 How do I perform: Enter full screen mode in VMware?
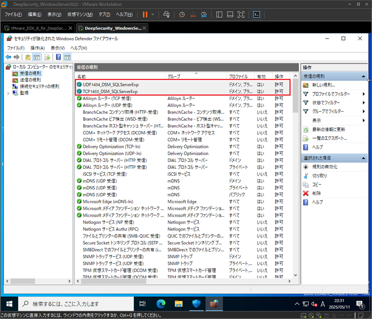(241, 14)
